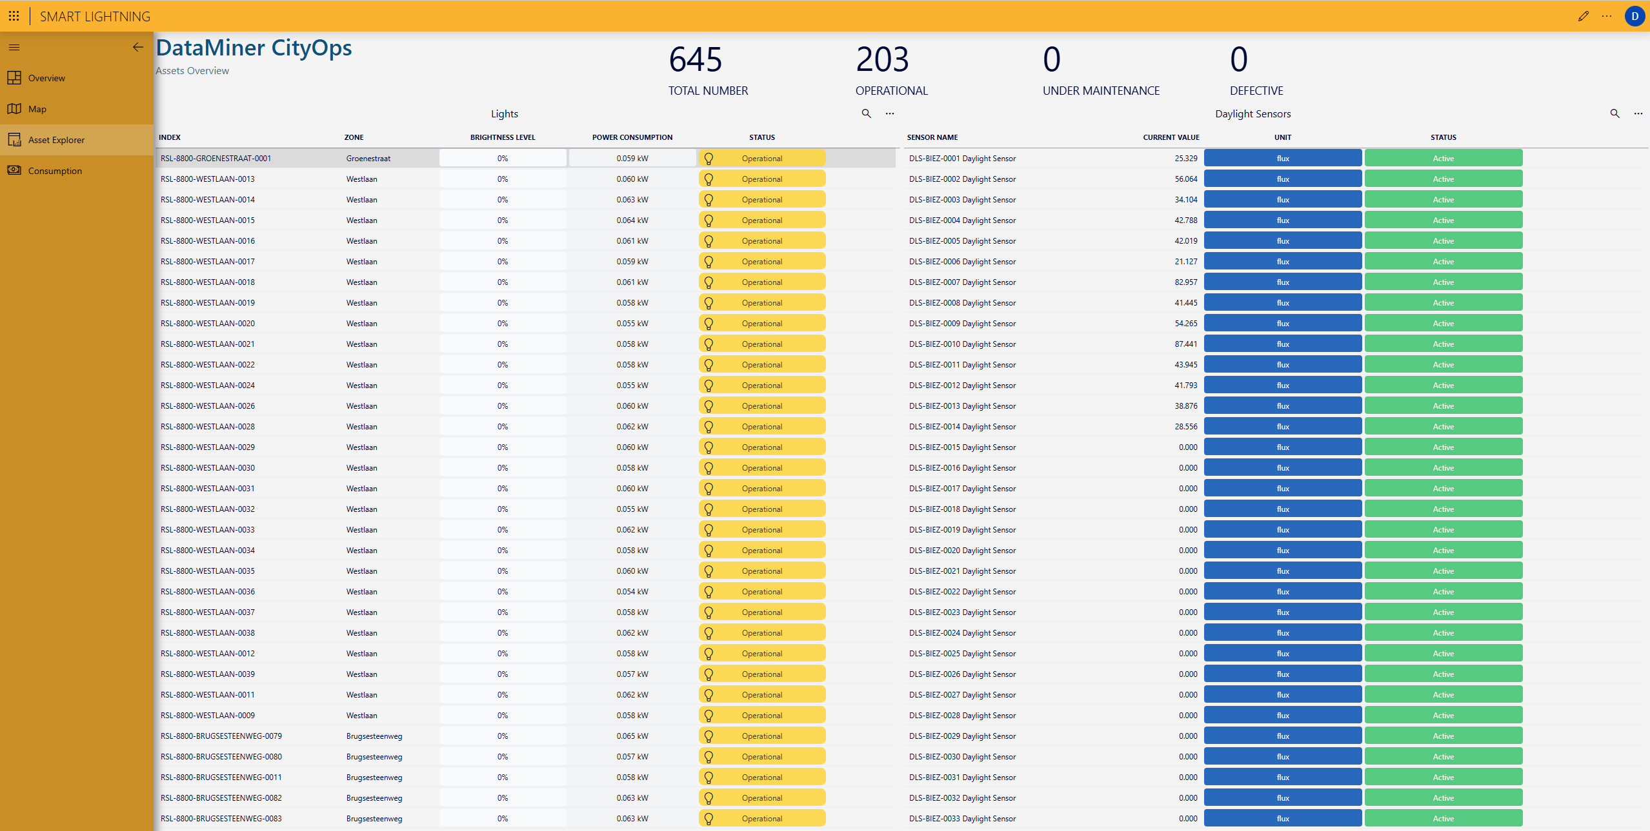1650x831 pixels.
Task: Open the apps grid launcher icon
Action: coord(14,15)
